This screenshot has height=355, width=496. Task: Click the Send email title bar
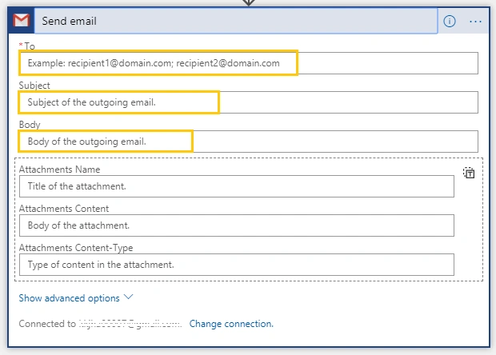(x=236, y=21)
